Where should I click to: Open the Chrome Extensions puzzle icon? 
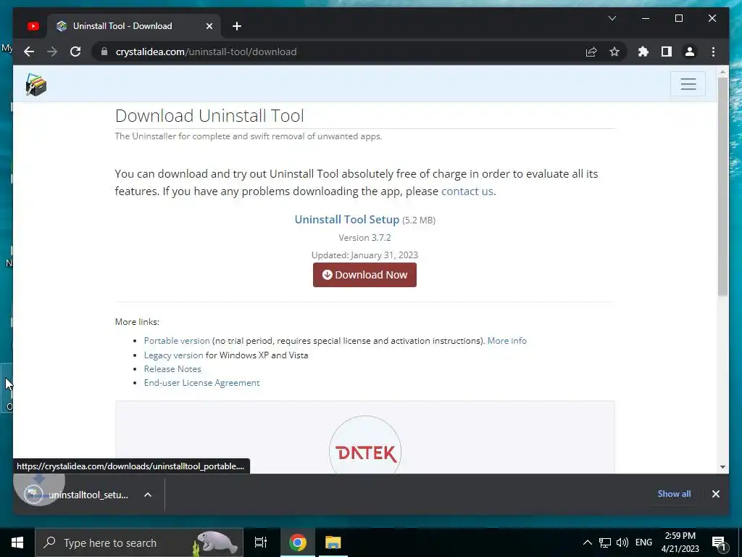pyautogui.click(x=643, y=51)
